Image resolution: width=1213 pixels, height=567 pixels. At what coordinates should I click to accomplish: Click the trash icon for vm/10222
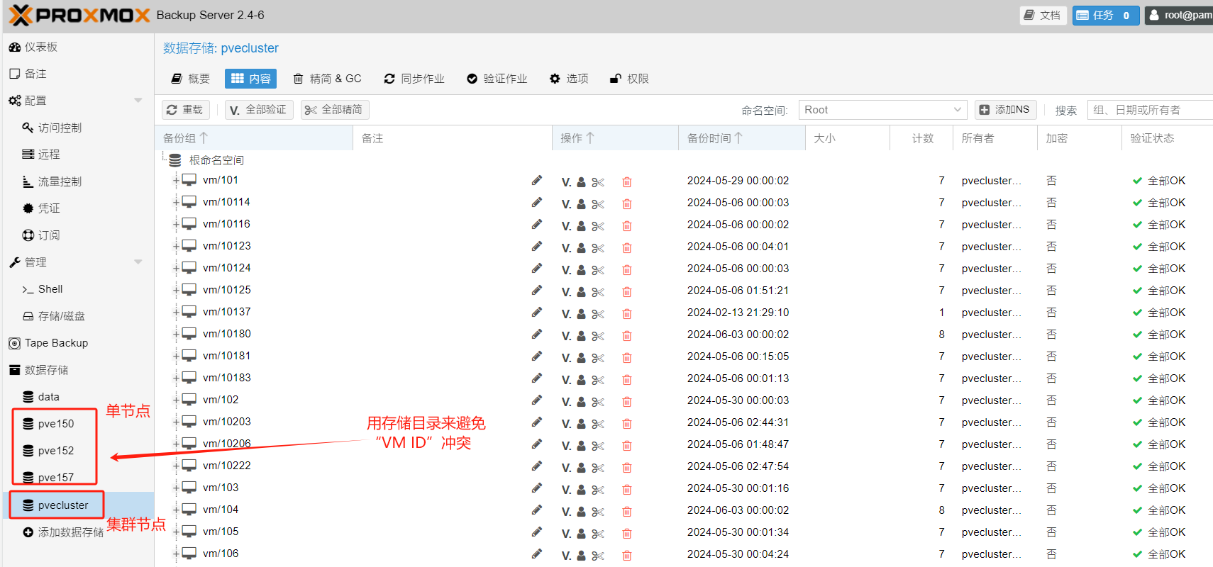(627, 468)
